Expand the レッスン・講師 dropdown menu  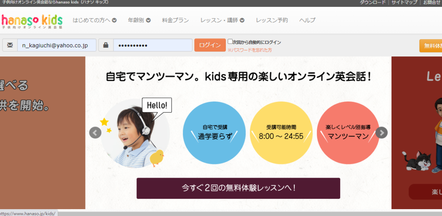click(222, 20)
